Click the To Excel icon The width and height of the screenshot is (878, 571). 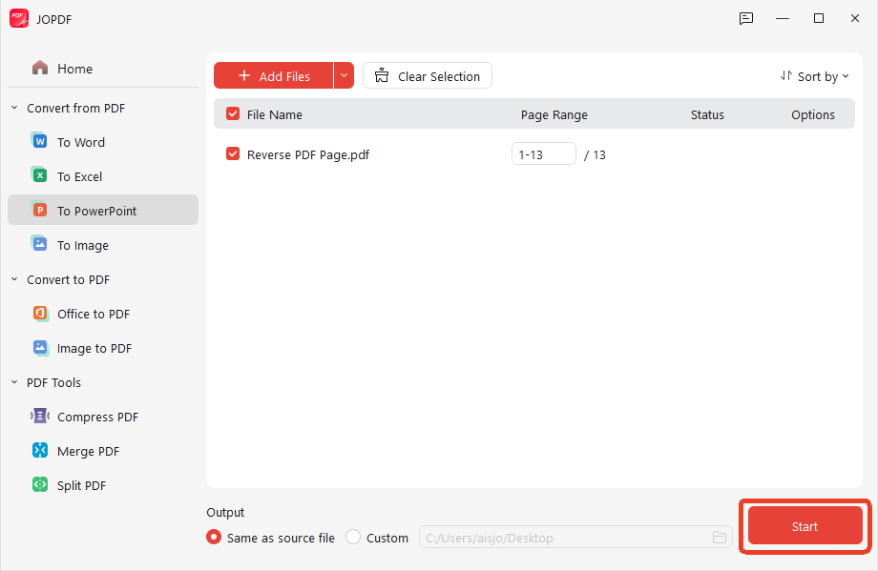[x=39, y=175]
